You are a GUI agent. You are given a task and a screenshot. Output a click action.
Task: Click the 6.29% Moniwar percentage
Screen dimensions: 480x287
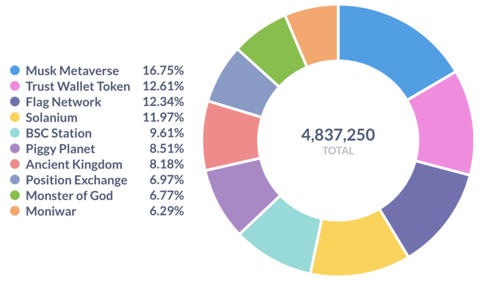(167, 211)
